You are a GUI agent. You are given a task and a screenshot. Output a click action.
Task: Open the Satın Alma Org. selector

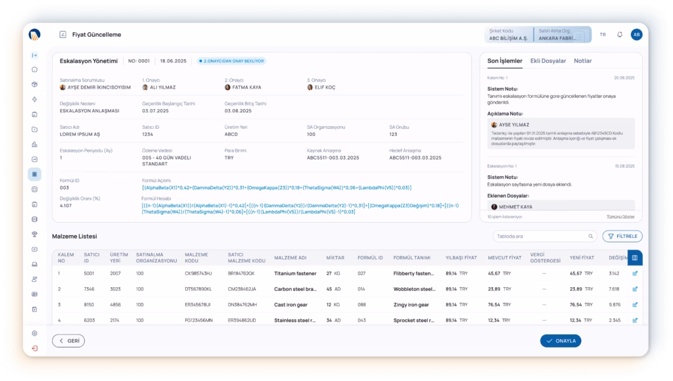pyautogui.click(x=560, y=35)
